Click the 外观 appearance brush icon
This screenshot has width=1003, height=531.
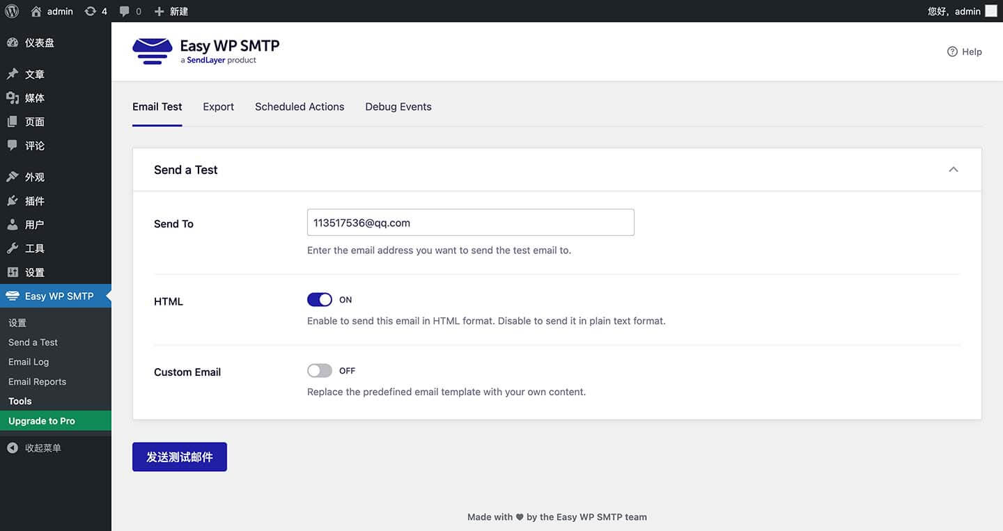click(12, 177)
